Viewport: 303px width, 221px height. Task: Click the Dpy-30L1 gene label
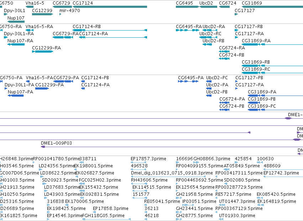point(15,10)
